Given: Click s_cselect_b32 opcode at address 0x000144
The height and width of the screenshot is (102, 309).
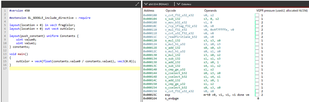Looking at the screenshot, I should point(176,73).
